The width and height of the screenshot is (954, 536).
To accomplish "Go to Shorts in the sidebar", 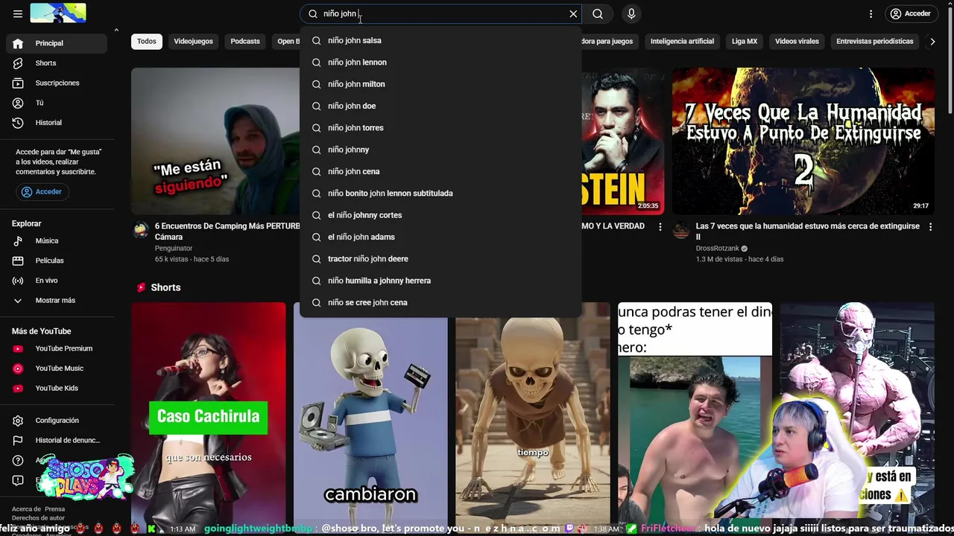I will (x=57, y=63).
